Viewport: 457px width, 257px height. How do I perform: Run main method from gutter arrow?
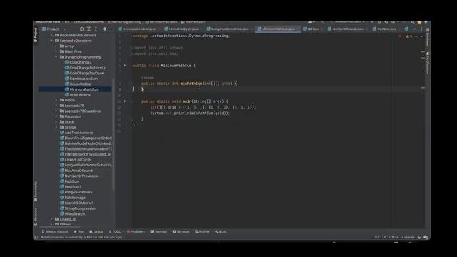click(125, 101)
